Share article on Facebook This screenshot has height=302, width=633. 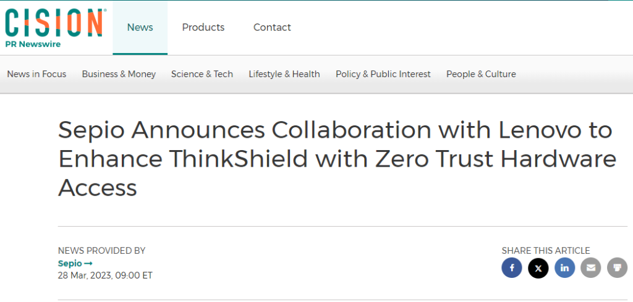(511, 268)
